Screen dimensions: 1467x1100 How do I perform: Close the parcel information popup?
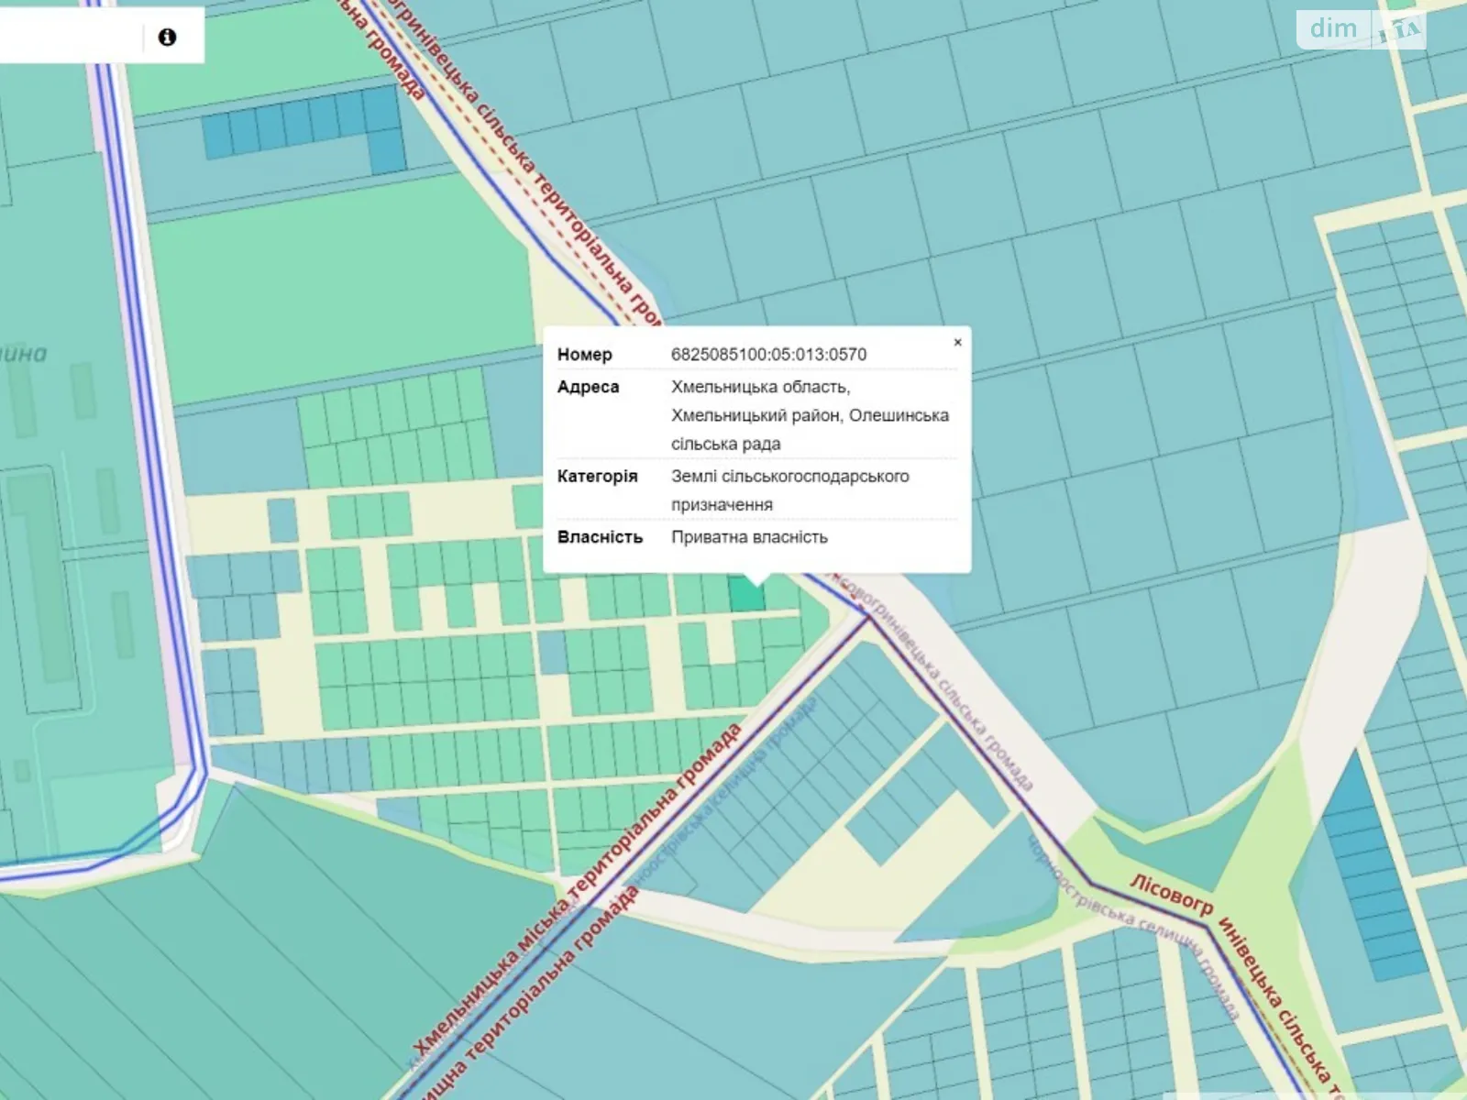click(x=957, y=342)
